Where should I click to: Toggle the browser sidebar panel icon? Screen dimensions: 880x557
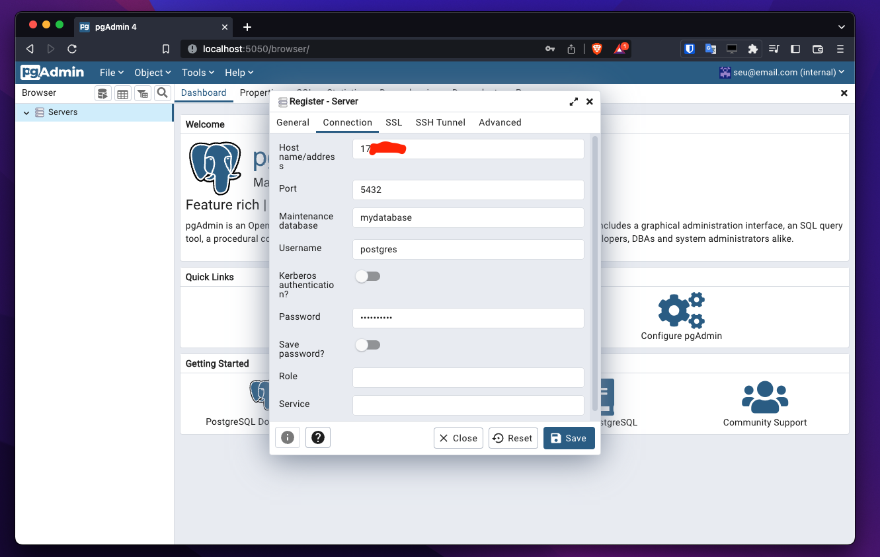pos(795,49)
